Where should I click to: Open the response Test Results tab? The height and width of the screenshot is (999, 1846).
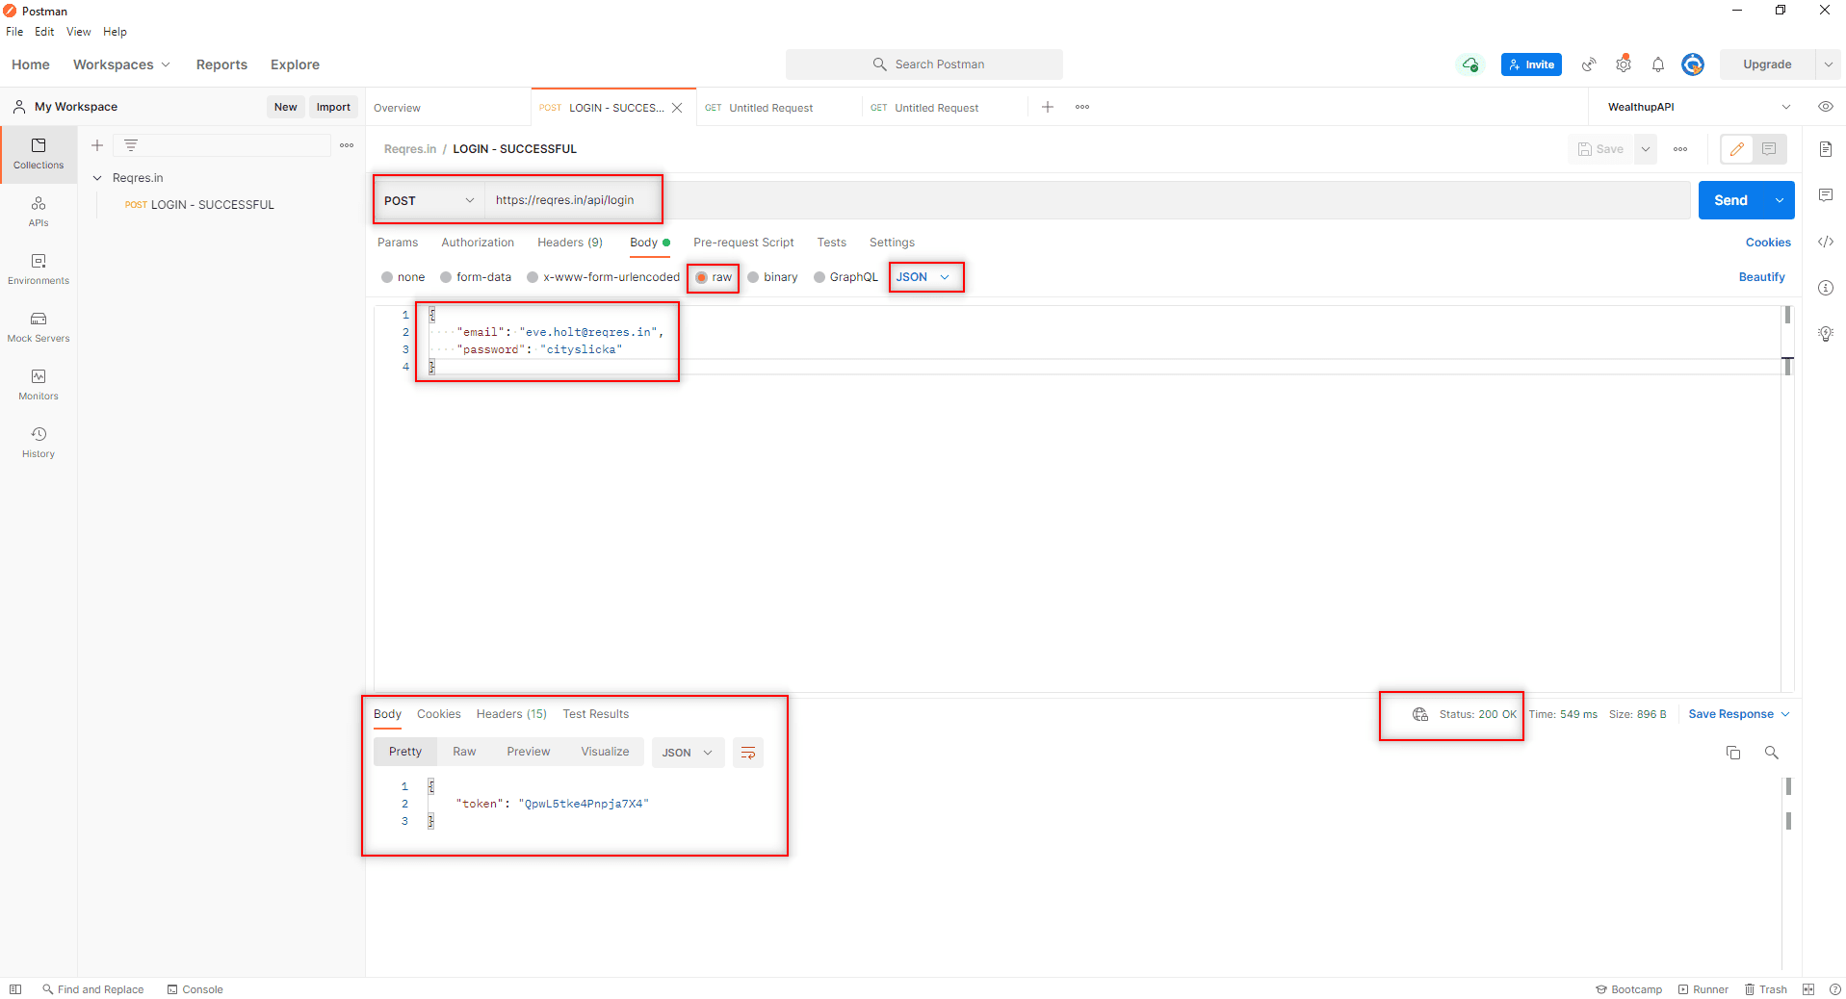pos(595,714)
